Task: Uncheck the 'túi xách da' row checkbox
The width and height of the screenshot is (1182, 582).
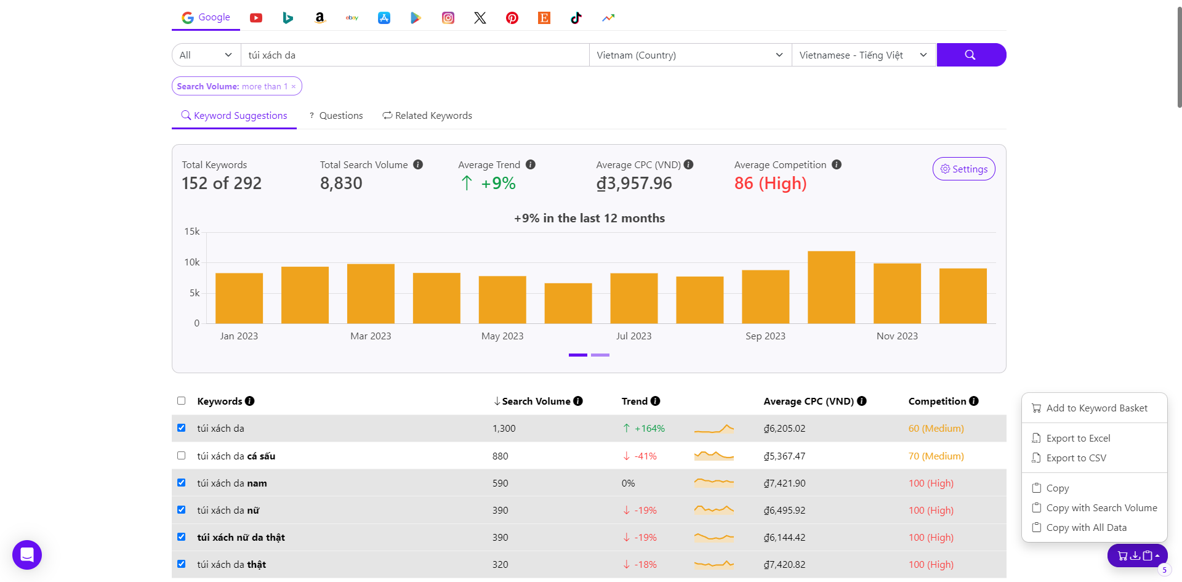Action: 181,428
